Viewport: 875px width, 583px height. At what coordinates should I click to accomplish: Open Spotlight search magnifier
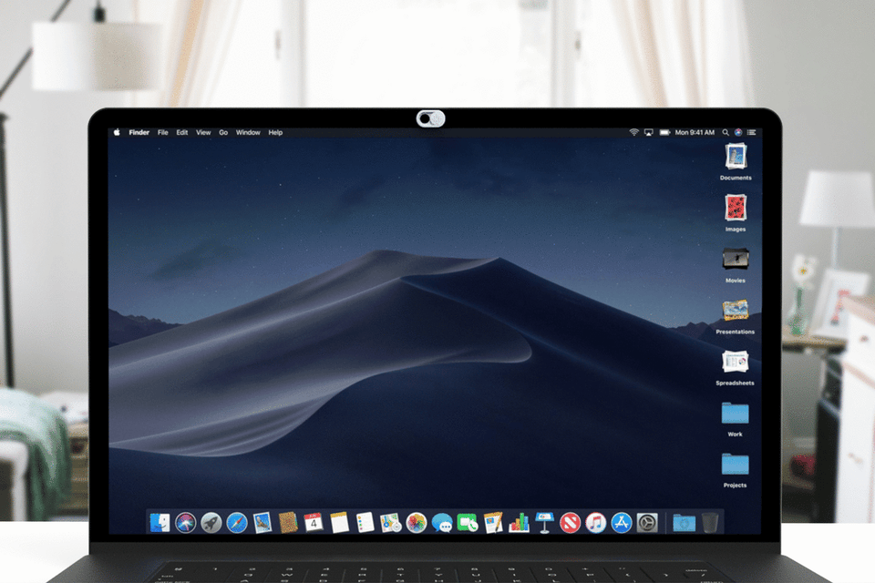(726, 132)
